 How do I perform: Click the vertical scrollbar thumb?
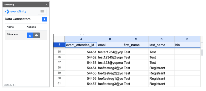tap(202, 52)
